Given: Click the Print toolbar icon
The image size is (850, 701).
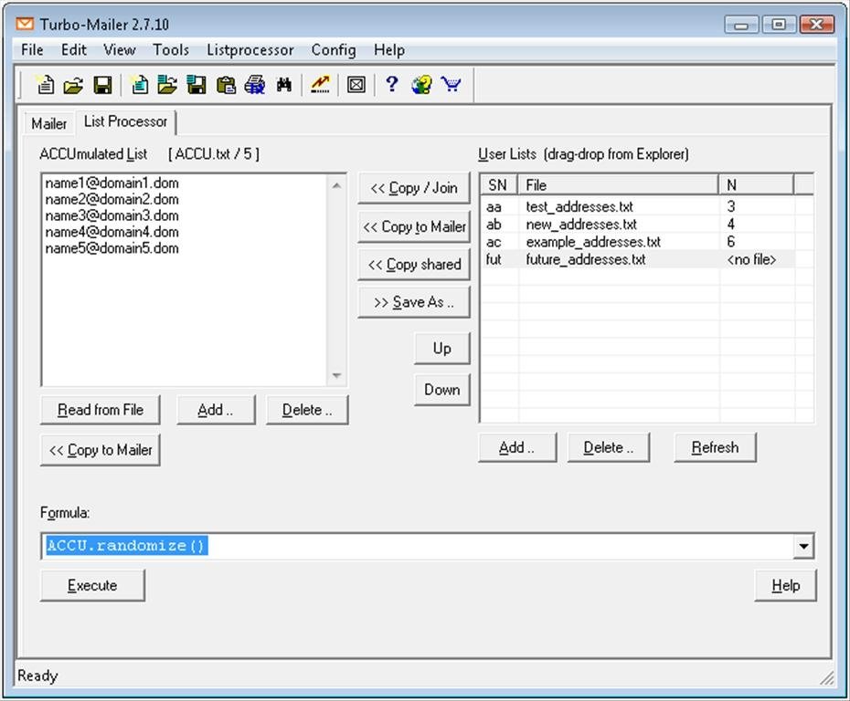Looking at the screenshot, I should tap(254, 85).
